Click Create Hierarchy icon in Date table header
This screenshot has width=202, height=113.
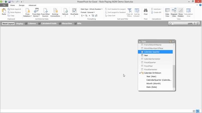(170, 42)
